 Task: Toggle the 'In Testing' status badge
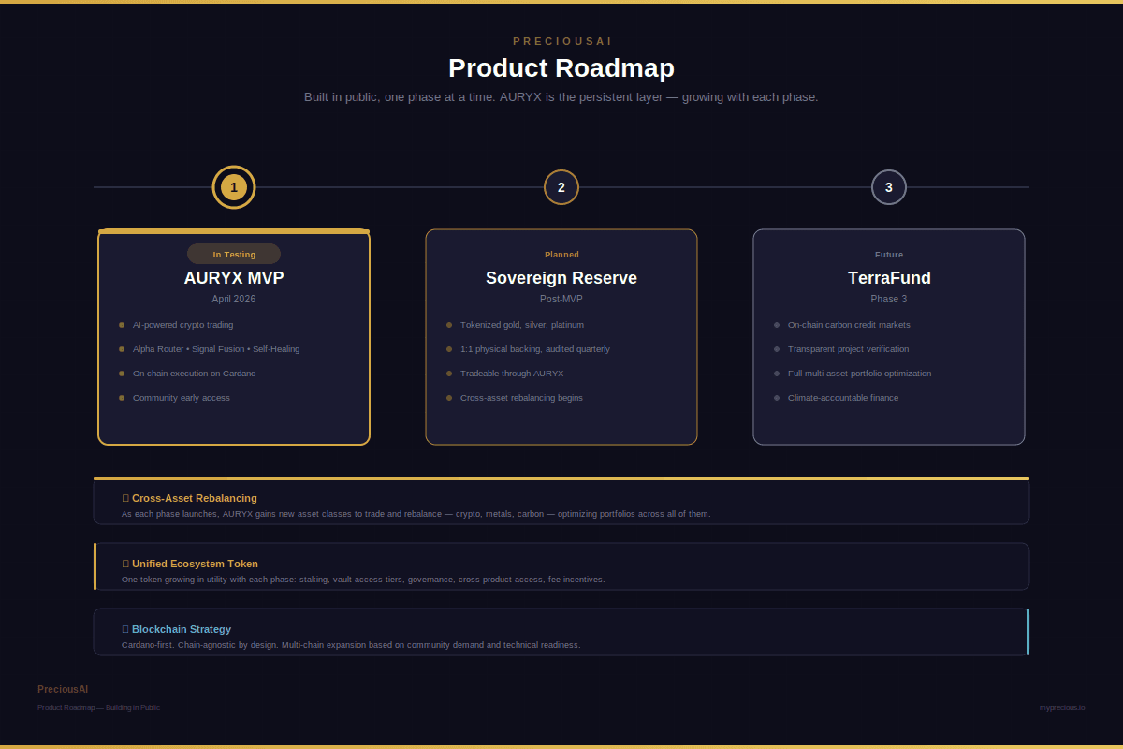[x=233, y=254]
